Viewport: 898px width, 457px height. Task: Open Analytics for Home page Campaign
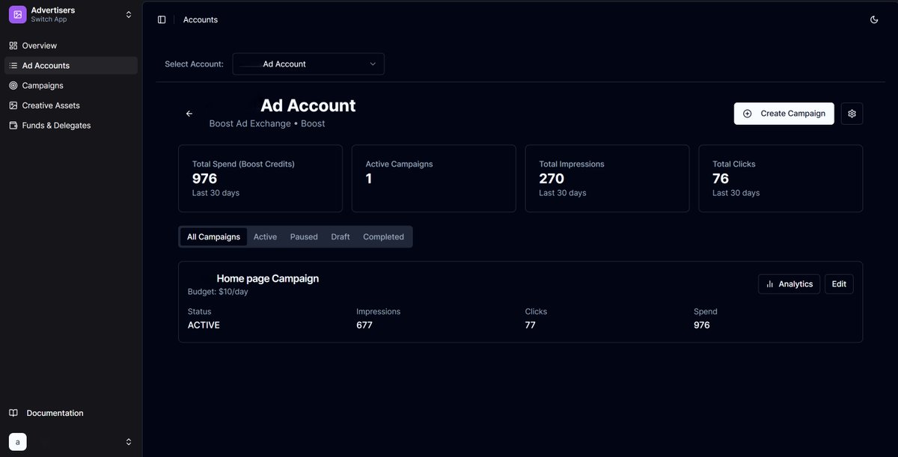789,284
